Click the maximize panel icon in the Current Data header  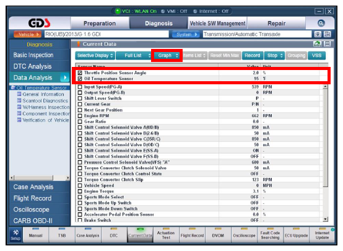coord(328,44)
